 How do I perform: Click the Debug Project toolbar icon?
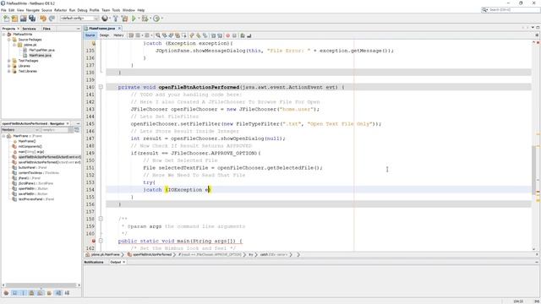(x=145, y=19)
